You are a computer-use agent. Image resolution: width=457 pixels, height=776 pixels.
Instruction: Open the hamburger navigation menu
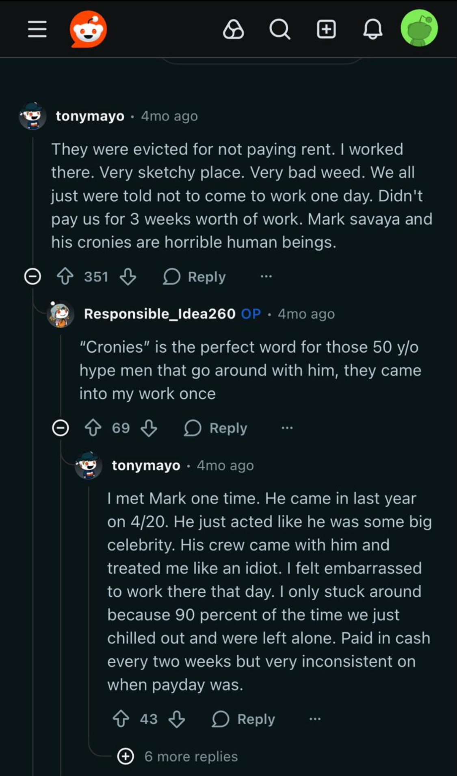[x=37, y=29]
